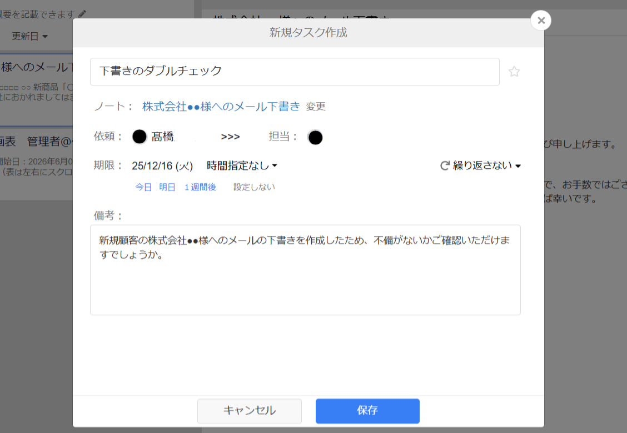Mark the task as favorite with the star icon
This screenshot has width=627, height=433.
pos(514,71)
